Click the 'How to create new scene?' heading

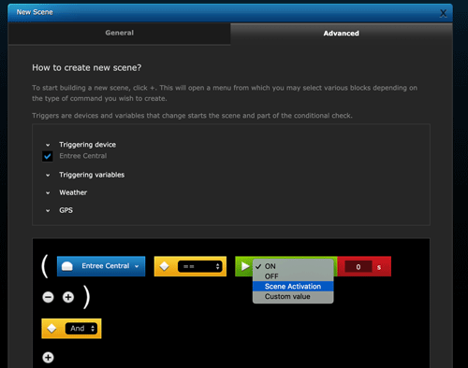coord(87,67)
